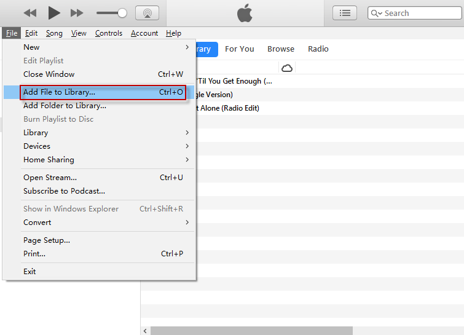The height and width of the screenshot is (335, 464).
Task: Click the iCloud status column header
Action: pyautogui.click(x=287, y=68)
